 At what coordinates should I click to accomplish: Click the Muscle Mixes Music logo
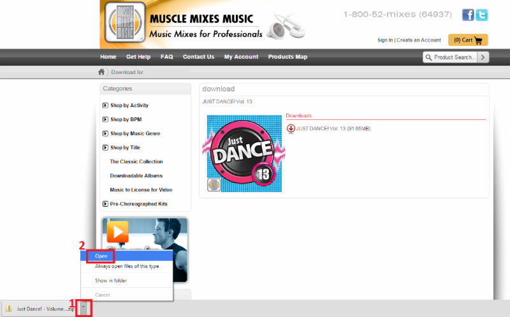(x=123, y=24)
